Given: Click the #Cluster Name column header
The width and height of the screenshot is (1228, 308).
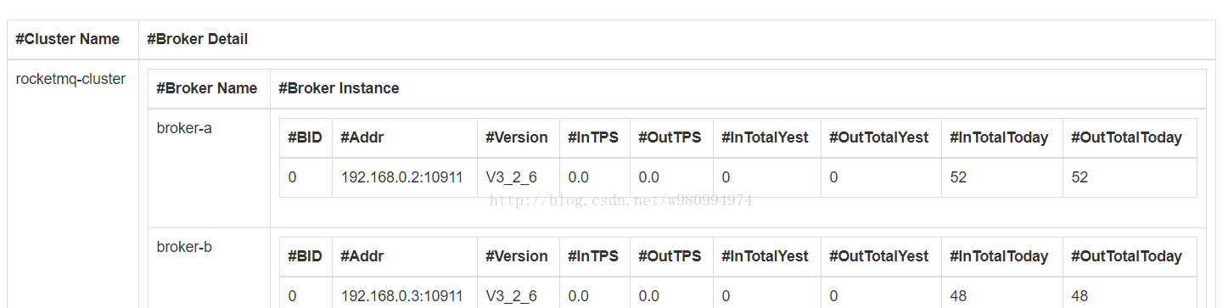Looking at the screenshot, I should coord(67,39).
